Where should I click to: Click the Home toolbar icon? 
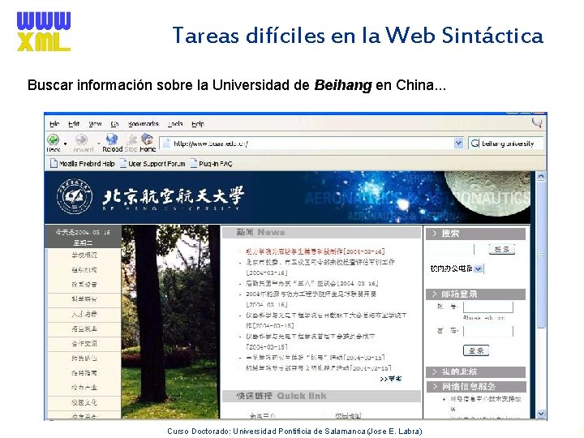[148, 140]
